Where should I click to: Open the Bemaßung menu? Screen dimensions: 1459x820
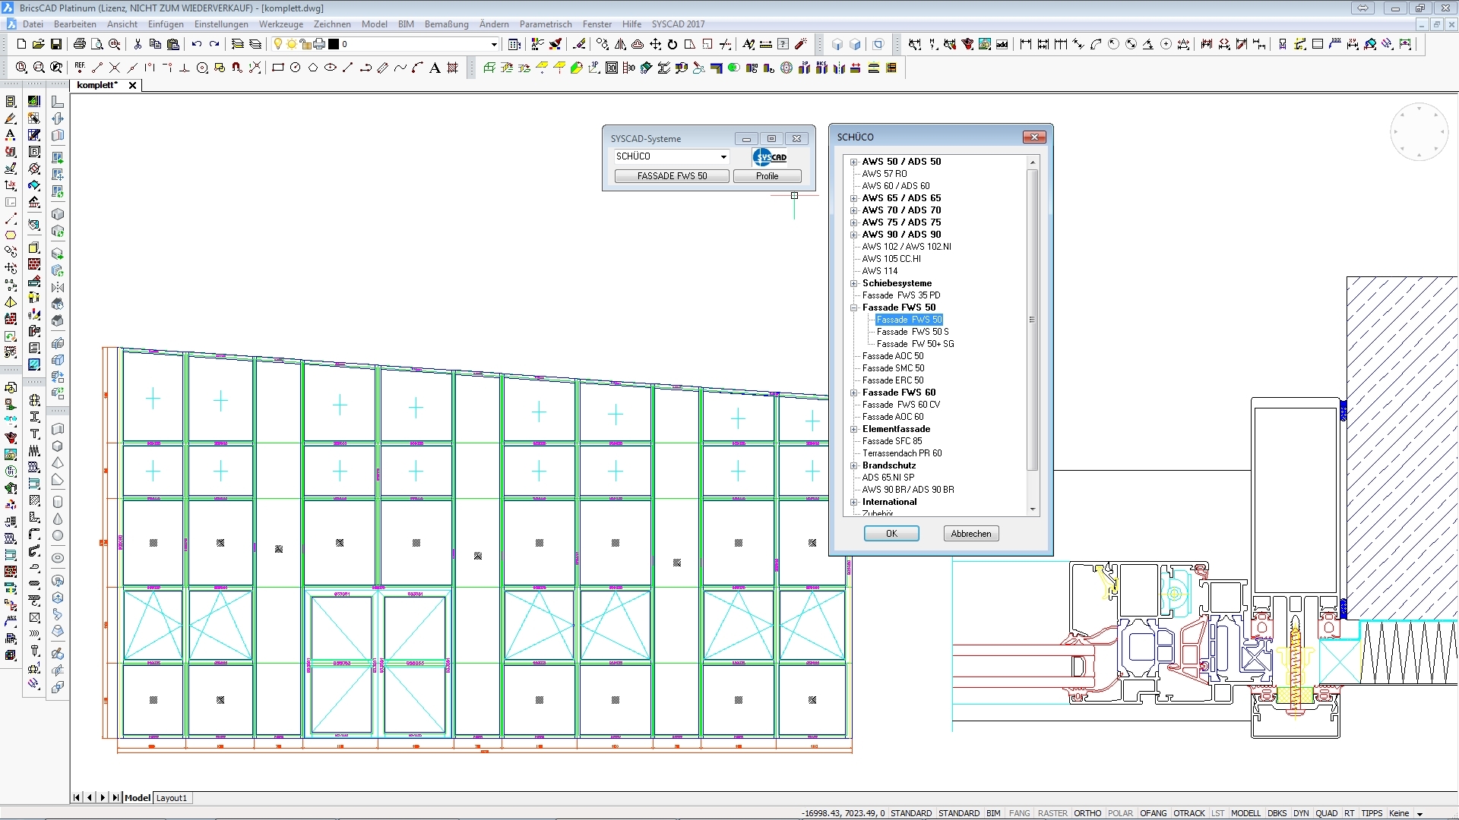point(446,24)
